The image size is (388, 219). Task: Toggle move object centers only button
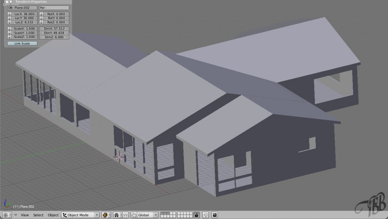point(125,215)
